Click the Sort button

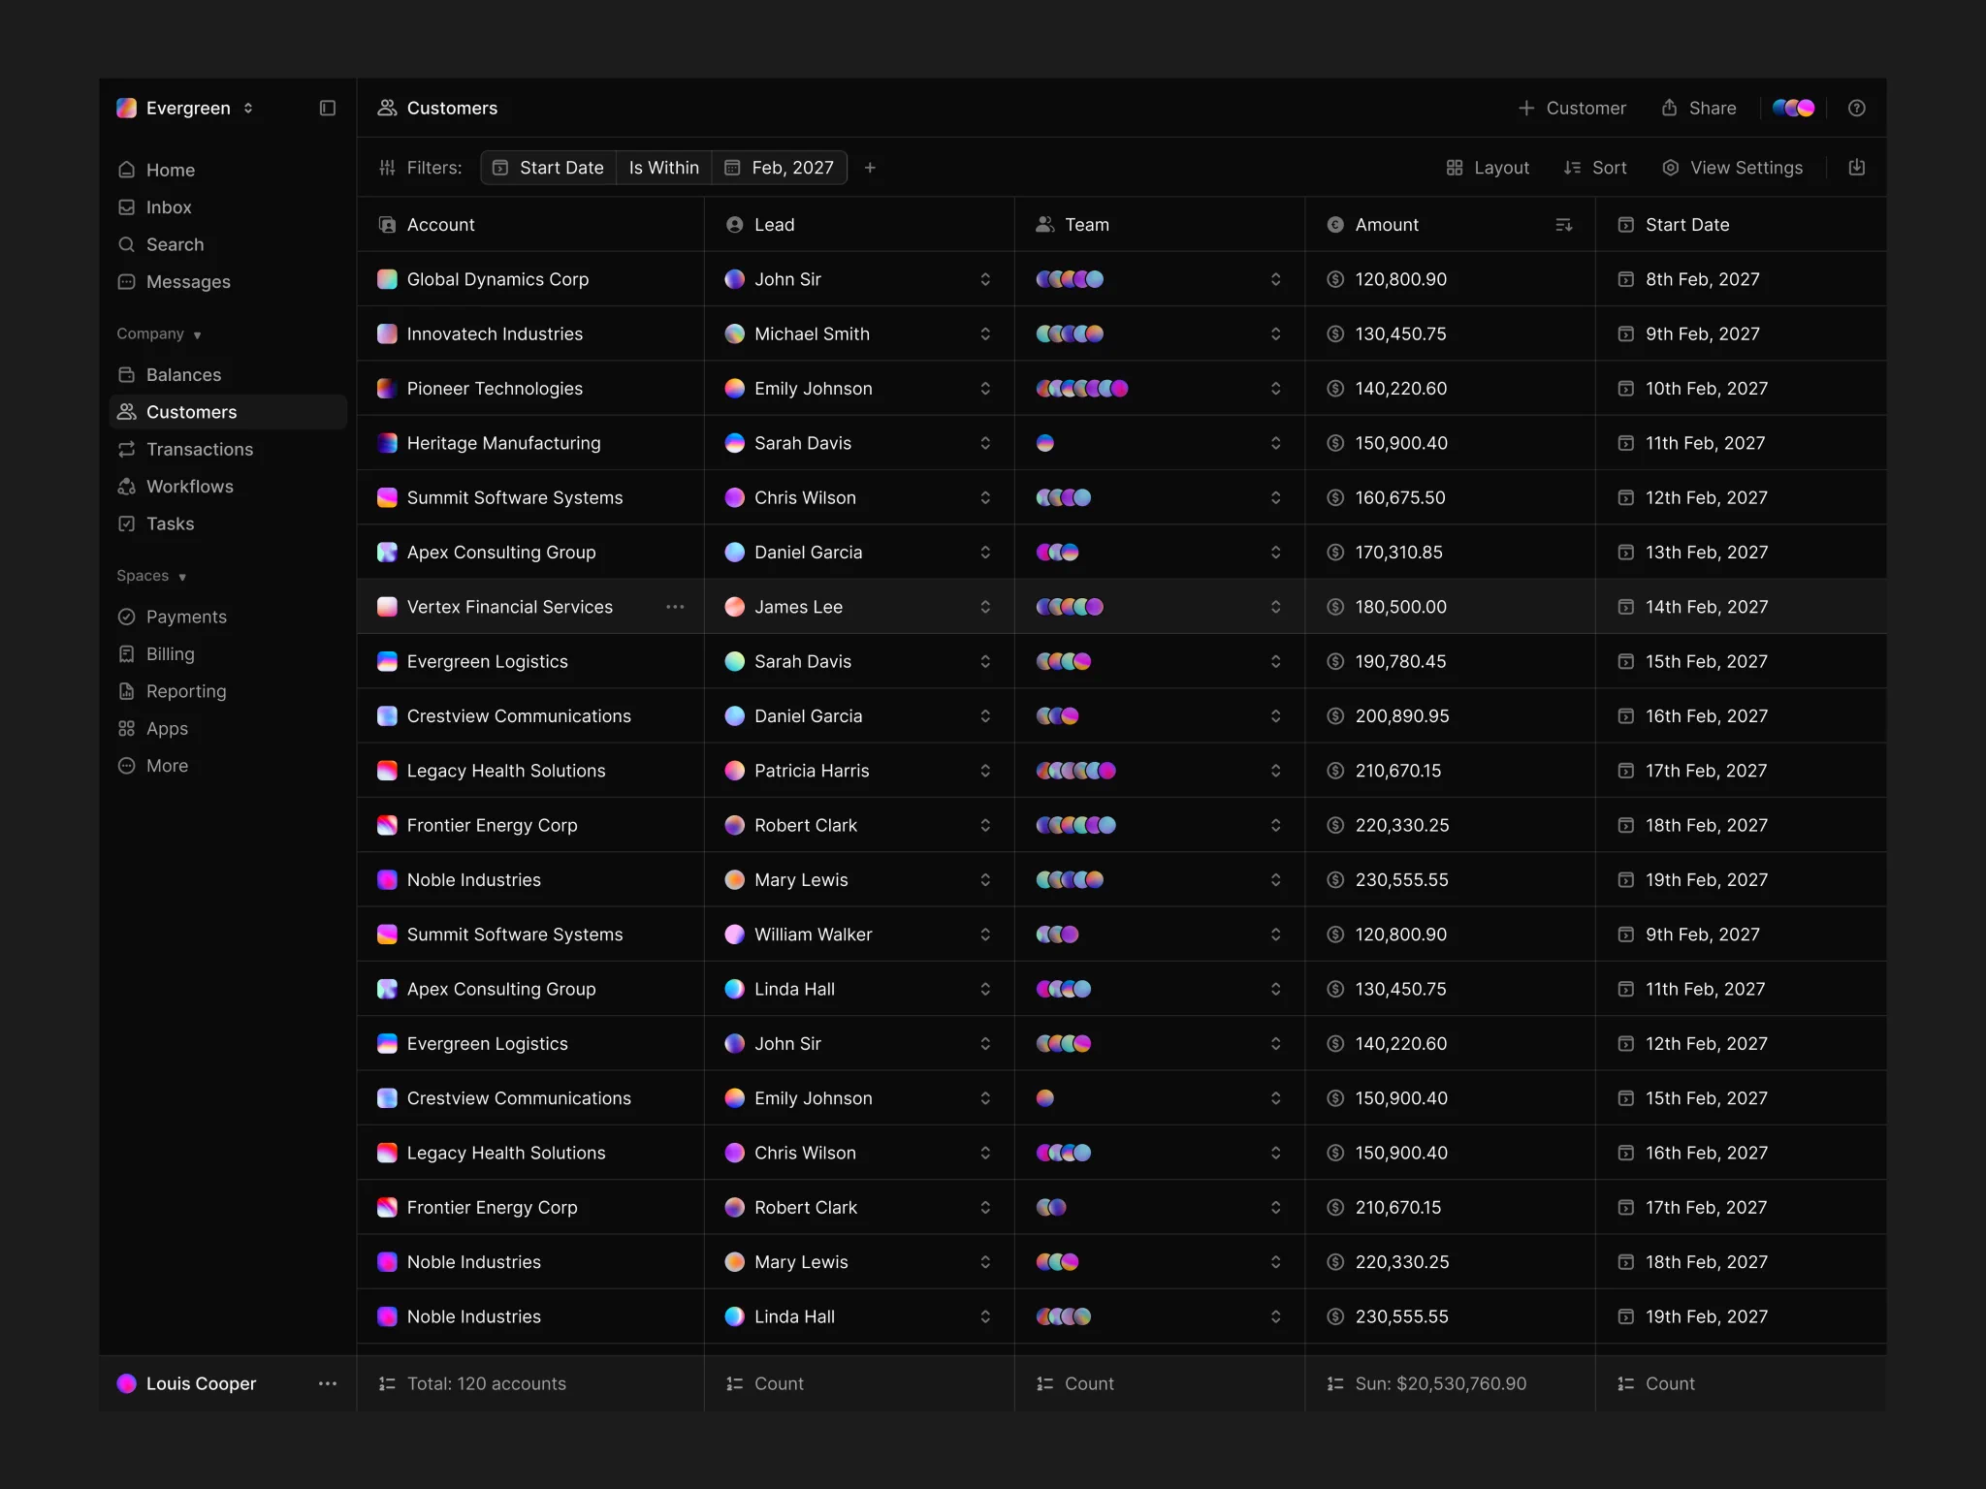coord(1595,168)
